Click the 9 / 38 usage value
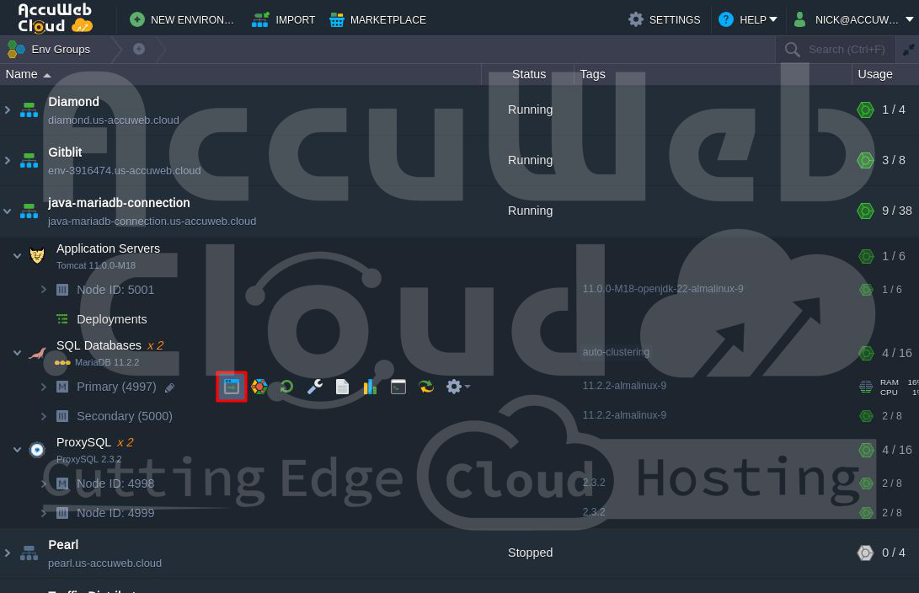 tap(897, 211)
